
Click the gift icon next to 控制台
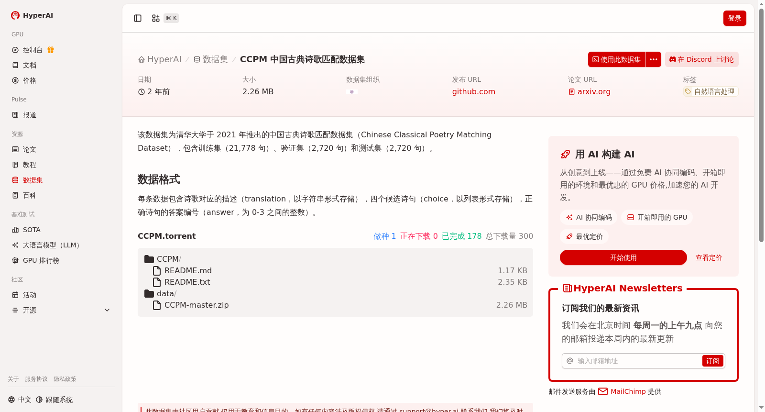[x=51, y=50]
